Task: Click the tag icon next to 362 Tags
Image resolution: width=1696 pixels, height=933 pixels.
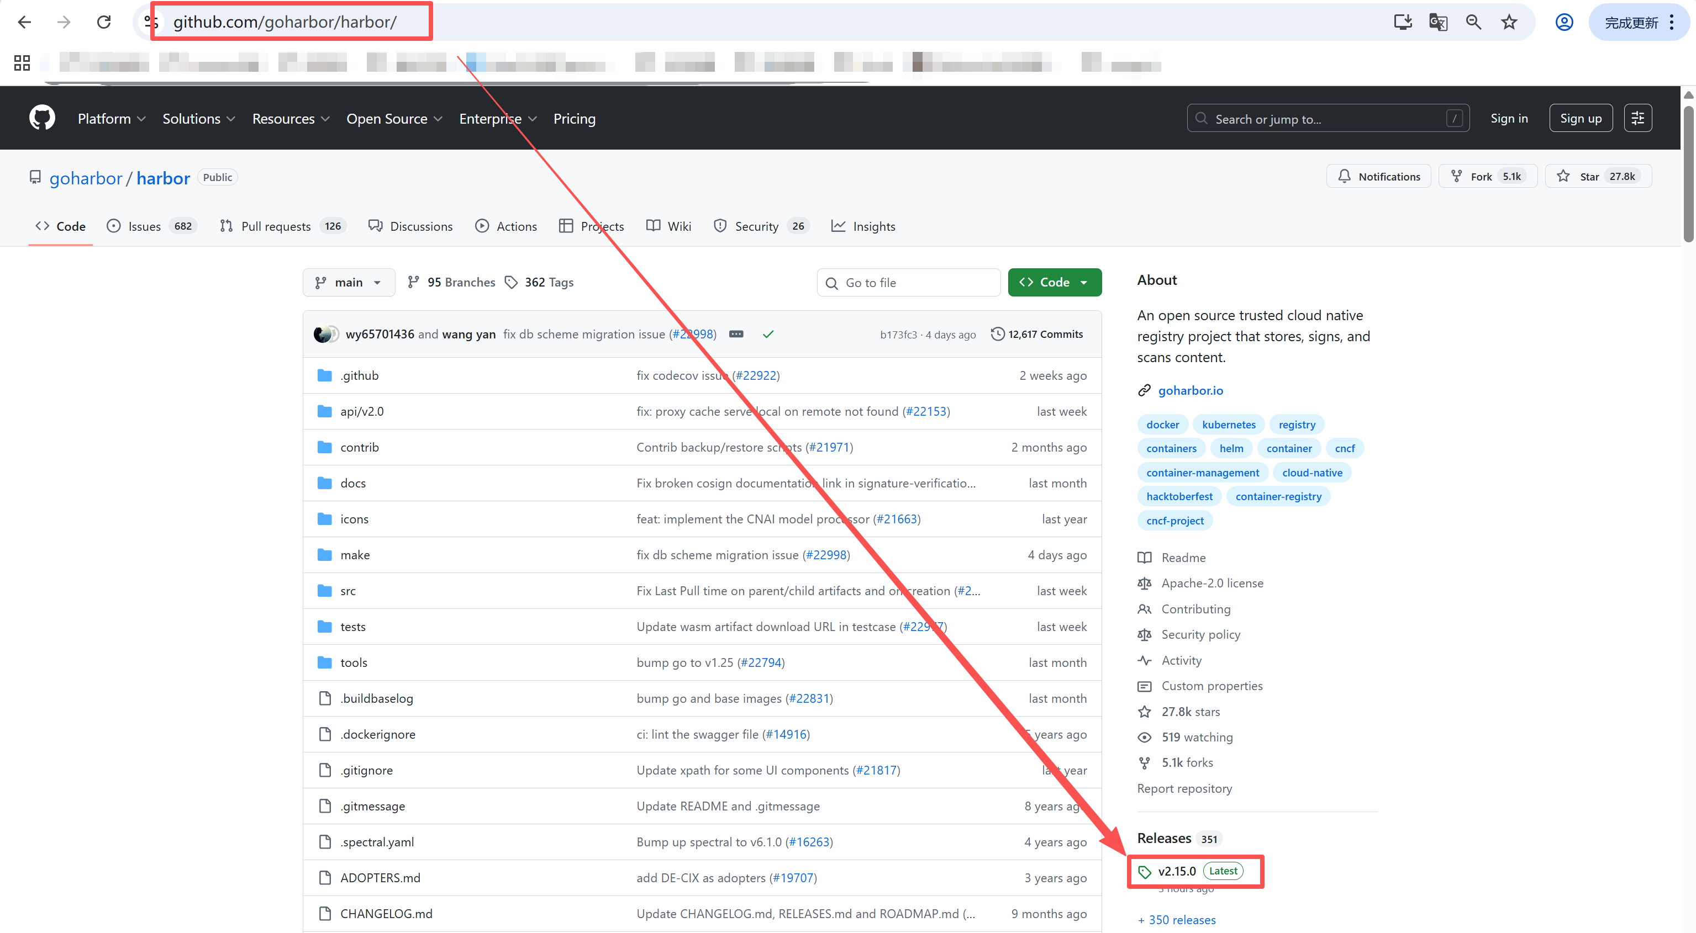Action: tap(511, 282)
